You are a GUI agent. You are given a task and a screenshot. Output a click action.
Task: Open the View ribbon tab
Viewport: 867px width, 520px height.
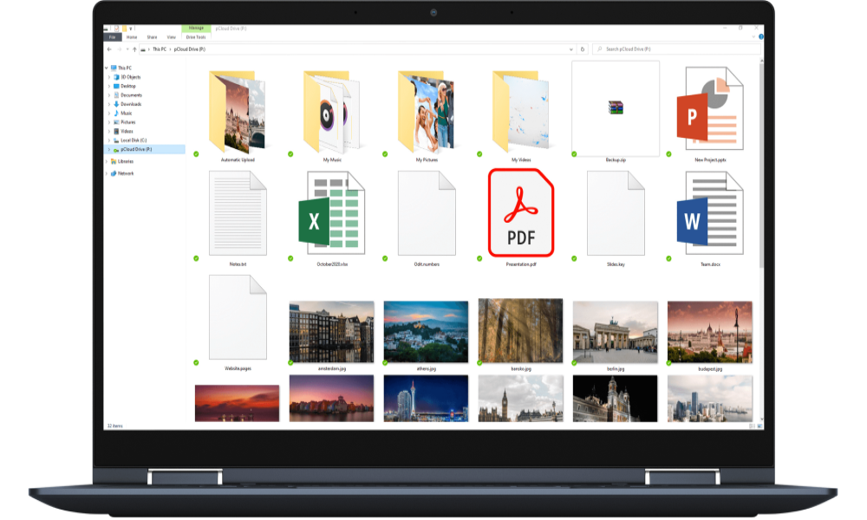172,37
